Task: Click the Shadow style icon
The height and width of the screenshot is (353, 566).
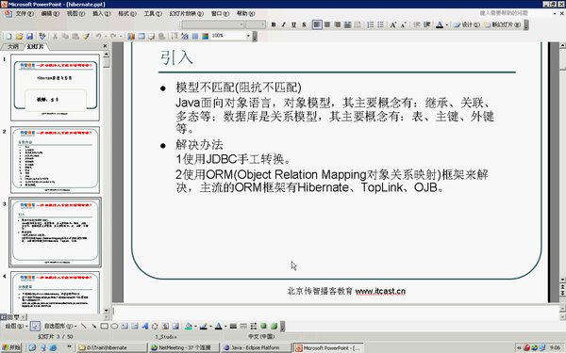Action: point(264,326)
